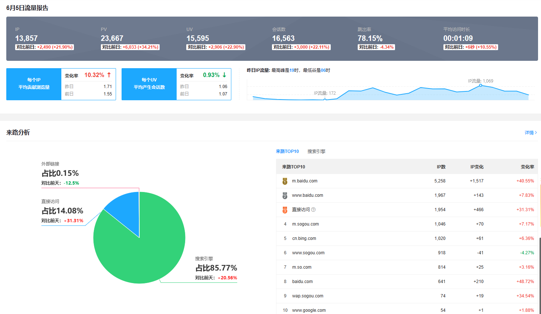Click the +48.72% change rate cell

(525, 282)
